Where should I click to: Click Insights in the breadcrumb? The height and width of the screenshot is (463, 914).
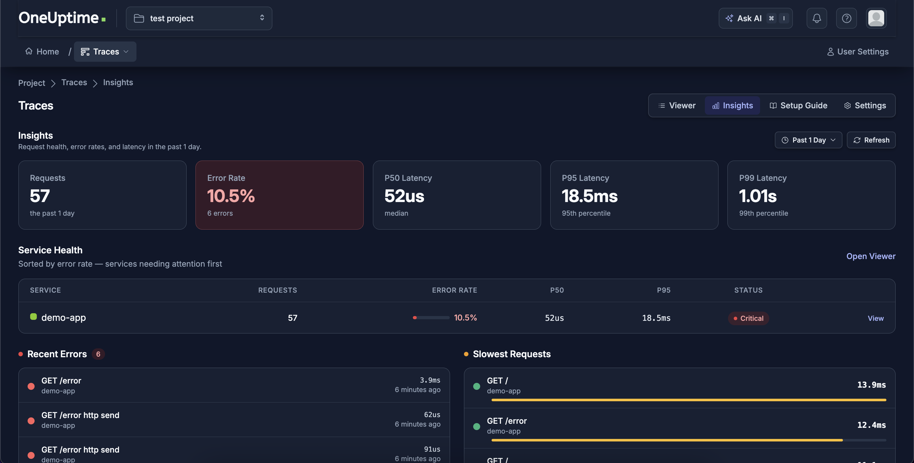[118, 82]
